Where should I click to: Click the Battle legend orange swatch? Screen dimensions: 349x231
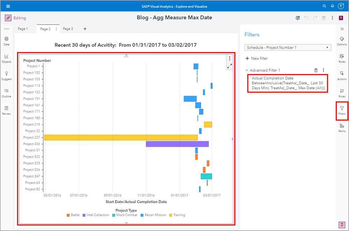pos(68,215)
